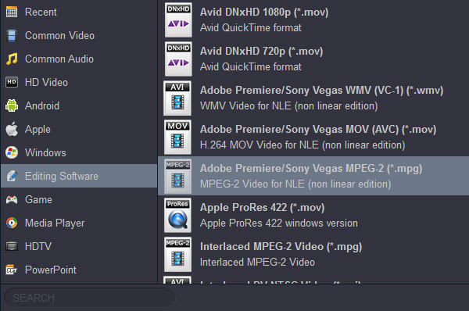Image resolution: width=469 pixels, height=311 pixels.
Task: Click the Recent category calendar icon
Action: (x=12, y=13)
